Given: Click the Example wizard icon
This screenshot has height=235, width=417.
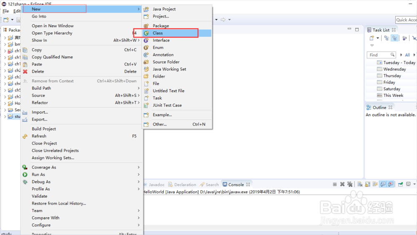Looking at the screenshot, I should click(146, 115).
